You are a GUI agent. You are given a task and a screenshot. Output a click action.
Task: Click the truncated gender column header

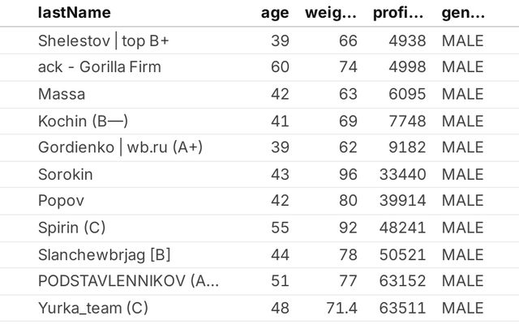[463, 13]
